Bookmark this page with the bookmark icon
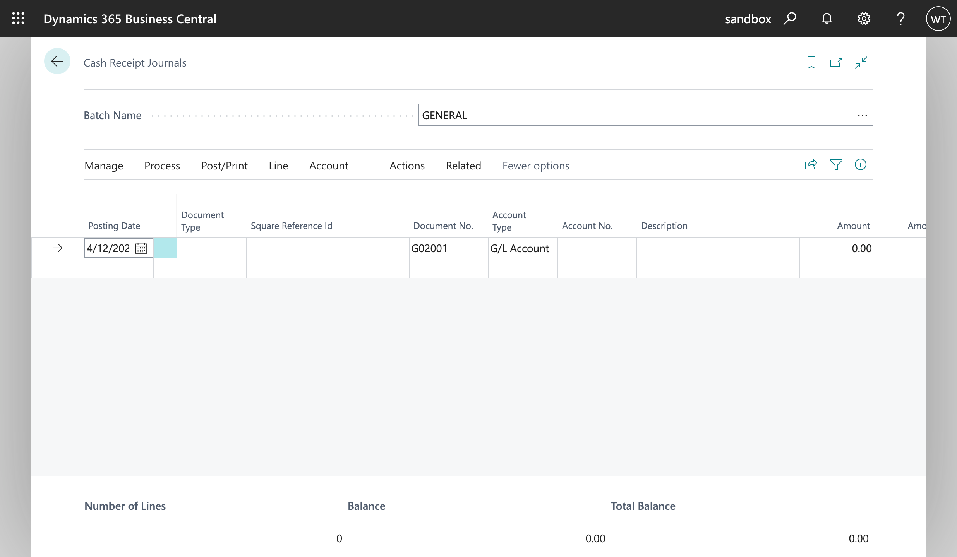 (x=811, y=63)
